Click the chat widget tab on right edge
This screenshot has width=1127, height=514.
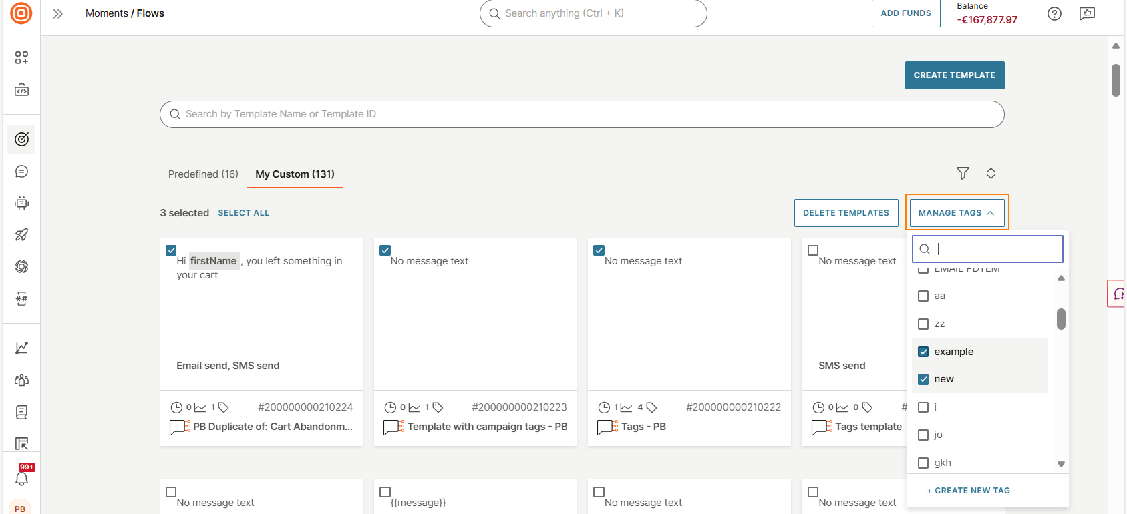coord(1116,294)
